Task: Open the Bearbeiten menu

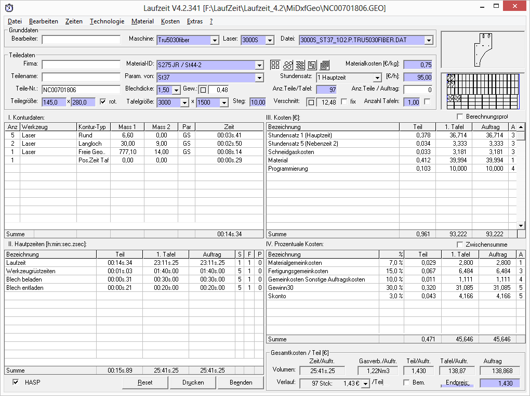Action: click(x=44, y=21)
